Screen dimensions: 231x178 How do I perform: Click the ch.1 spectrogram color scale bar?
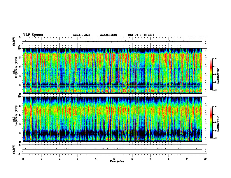pyautogui.click(x=211, y=74)
